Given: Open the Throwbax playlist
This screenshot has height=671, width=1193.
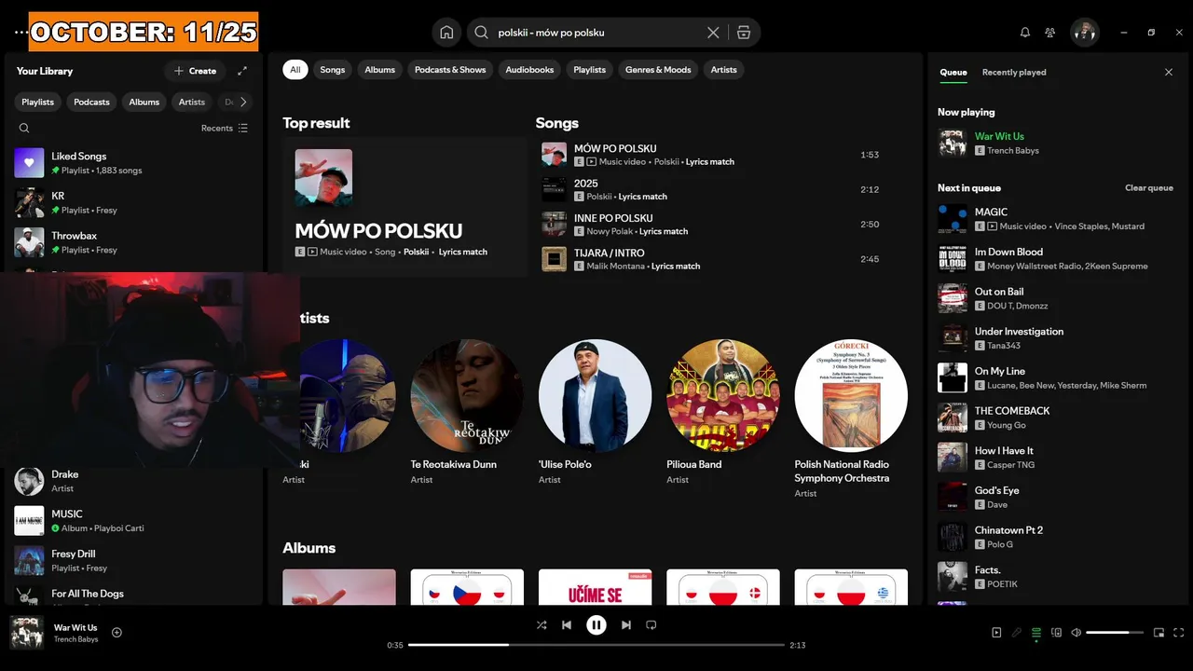Looking at the screenshot, I should click(135, 242).
